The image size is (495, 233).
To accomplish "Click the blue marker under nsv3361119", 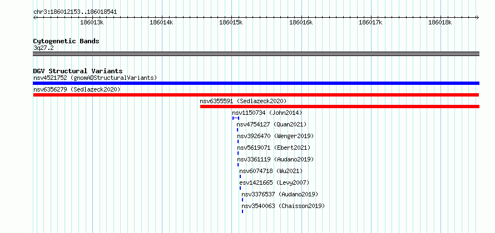I will [238, 165].
